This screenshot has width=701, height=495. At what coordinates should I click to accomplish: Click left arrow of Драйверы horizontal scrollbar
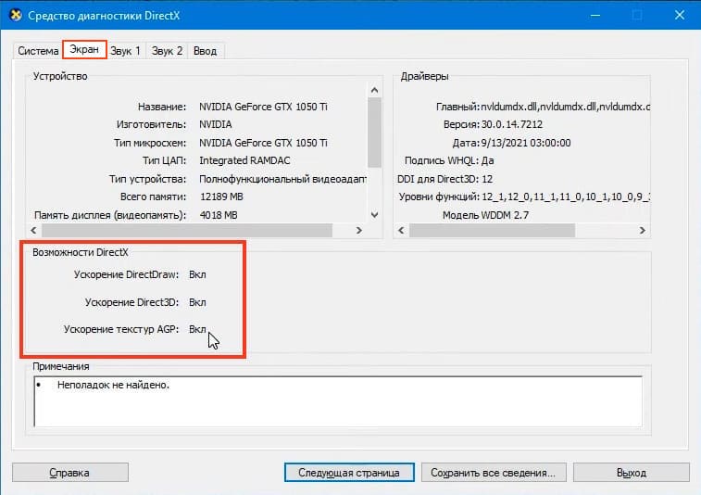[402, 231]
